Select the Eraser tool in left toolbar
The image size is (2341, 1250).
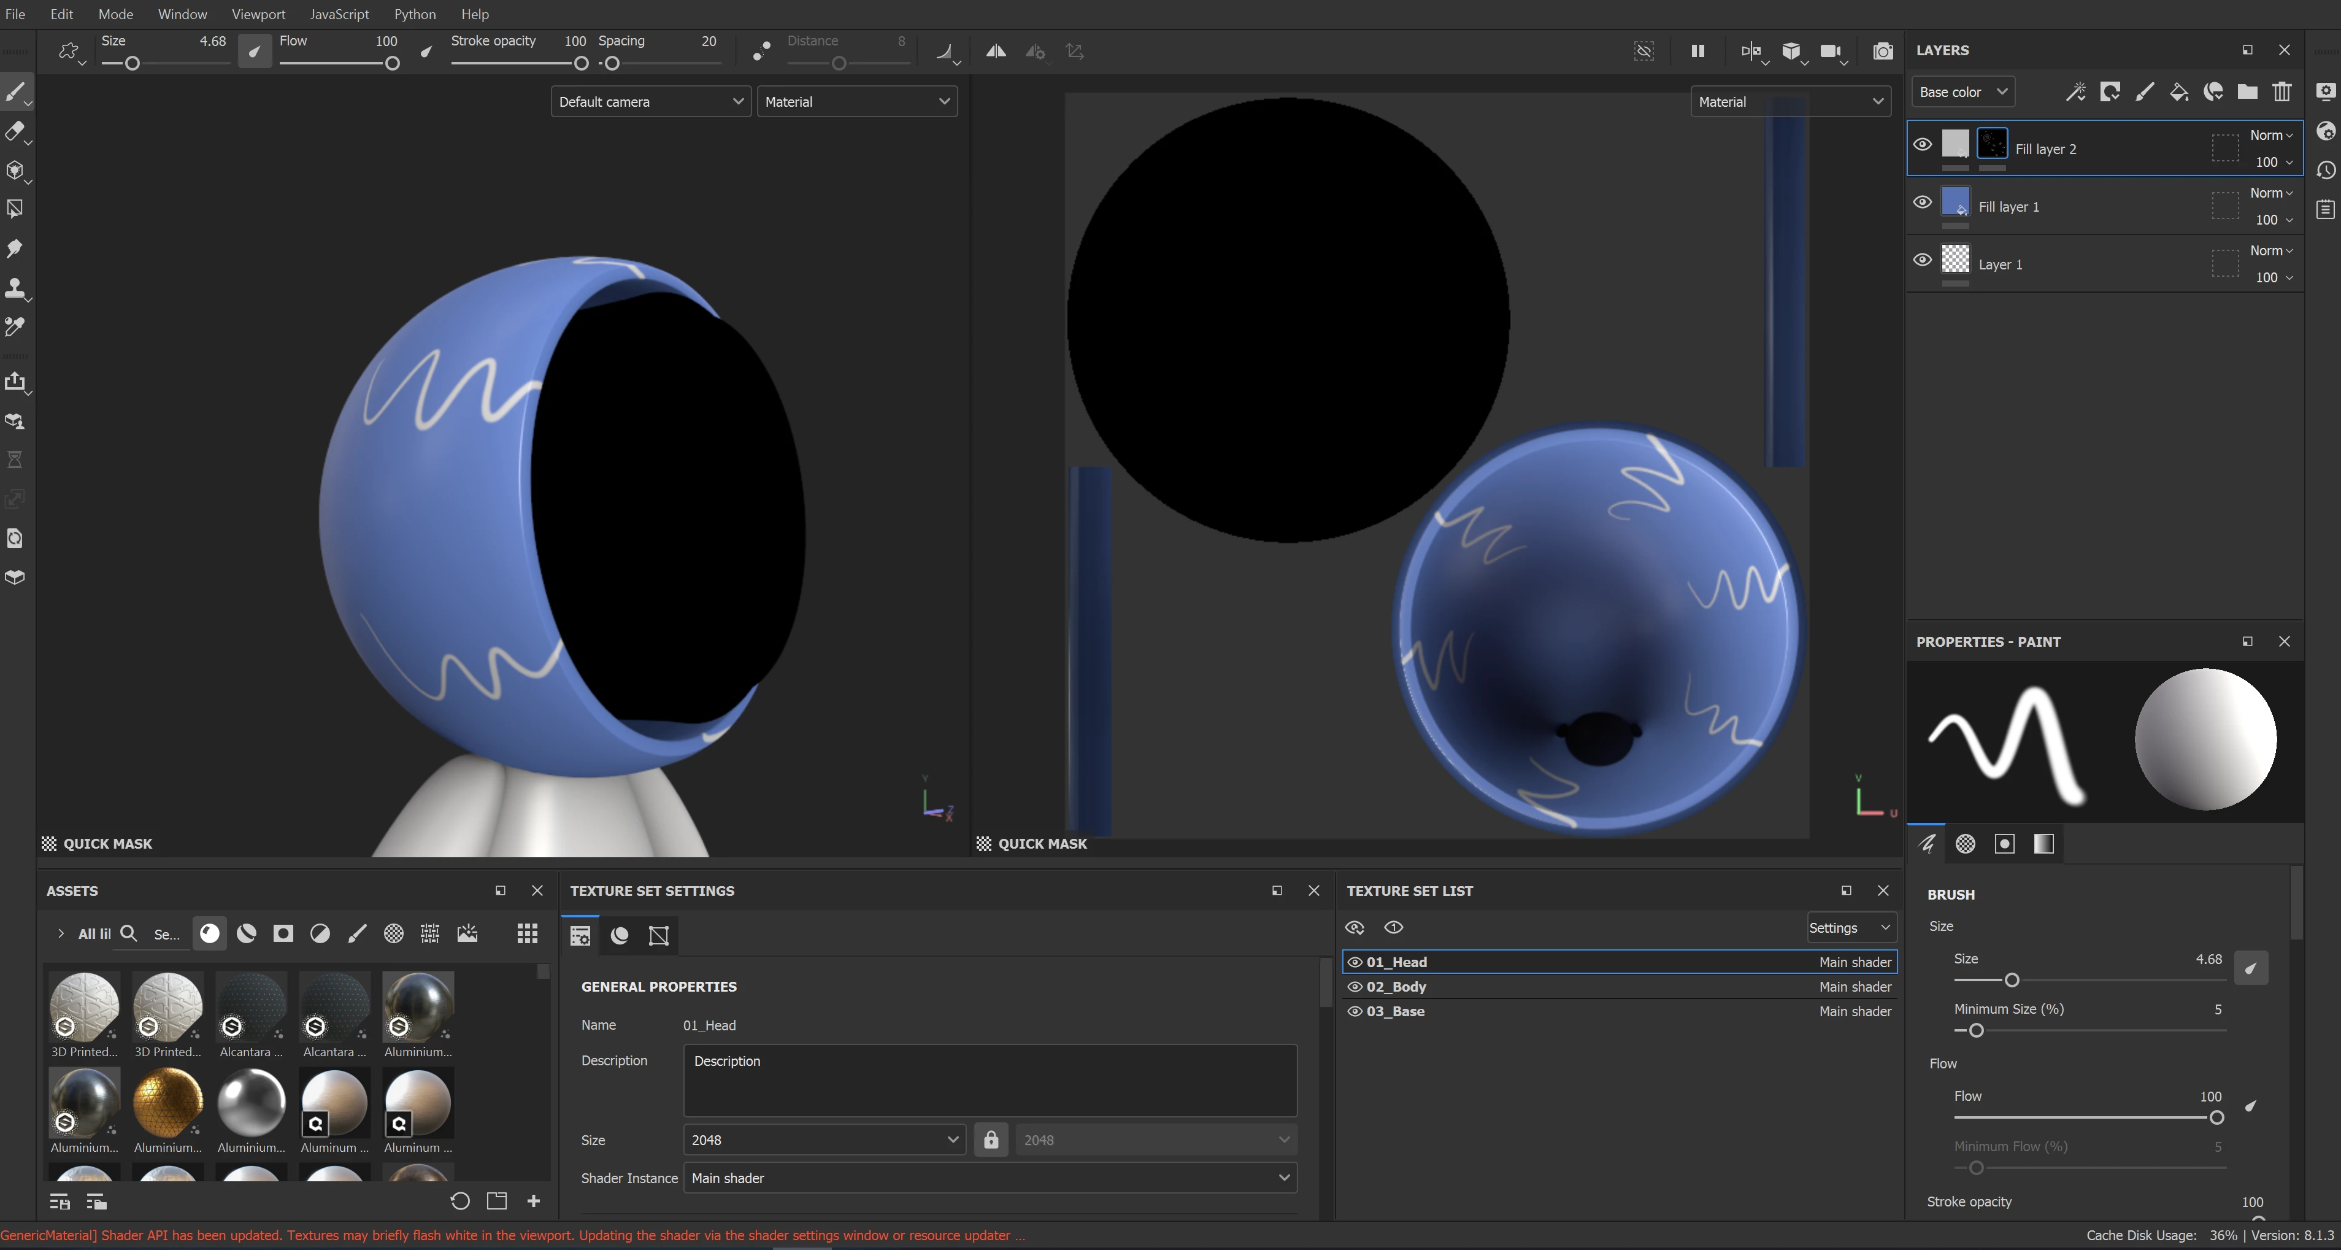pos(15,131)
